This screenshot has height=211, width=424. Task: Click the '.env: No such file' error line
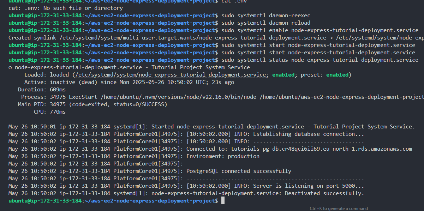pos(66,8)
